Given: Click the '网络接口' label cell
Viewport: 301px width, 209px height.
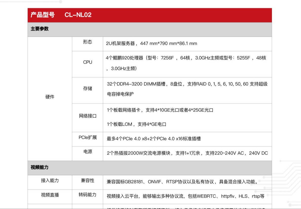Looking at the screenshot, I should click(x=88, y=118).
